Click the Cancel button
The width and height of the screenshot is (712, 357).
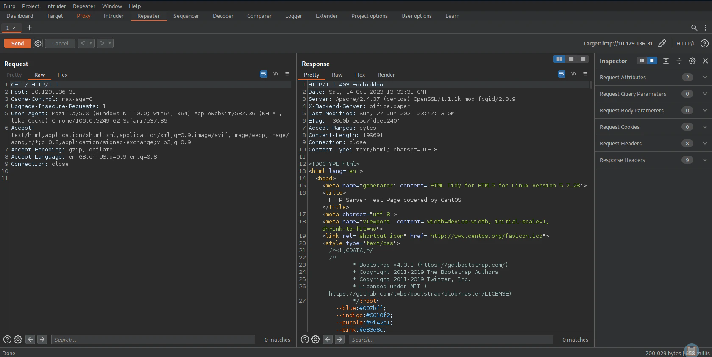click(x=60, y=43)
